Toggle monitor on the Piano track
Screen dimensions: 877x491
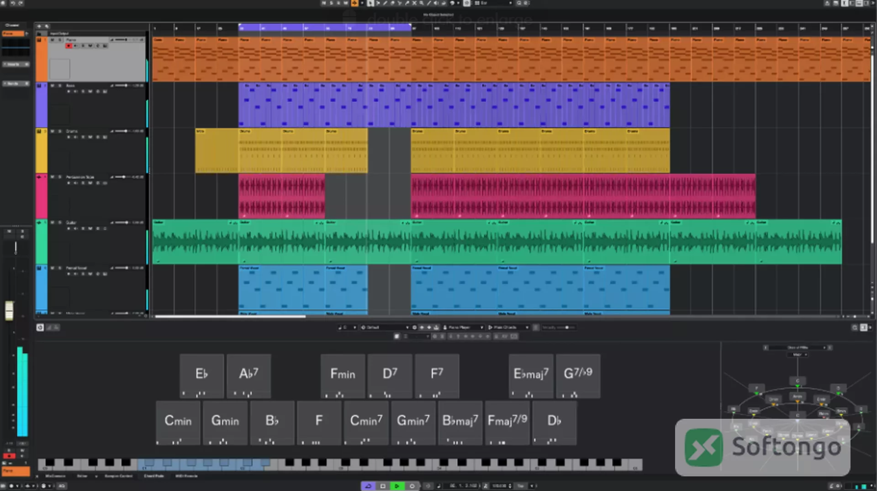pos(76,46)
